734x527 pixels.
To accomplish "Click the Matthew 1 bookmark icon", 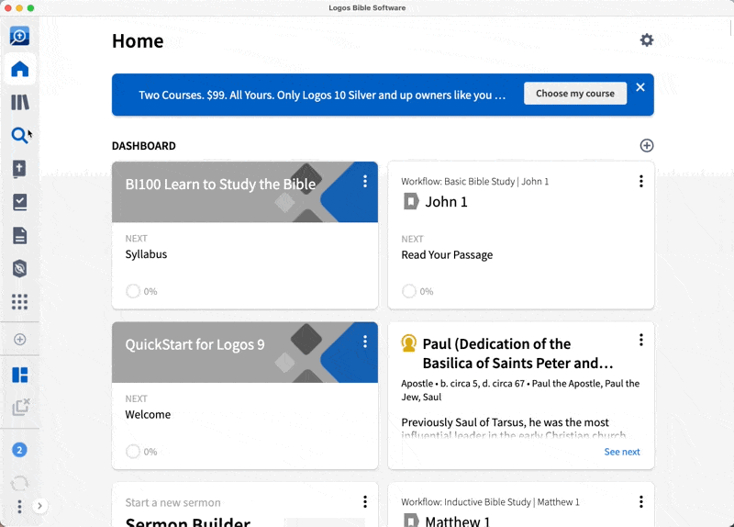I will (x=410, y=521).
